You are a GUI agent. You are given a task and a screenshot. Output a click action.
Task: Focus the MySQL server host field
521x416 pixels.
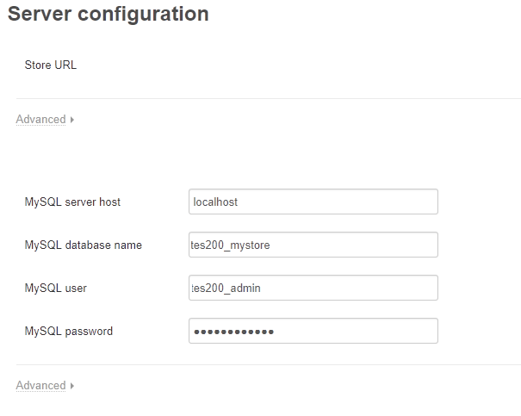[x=313, y=202]
